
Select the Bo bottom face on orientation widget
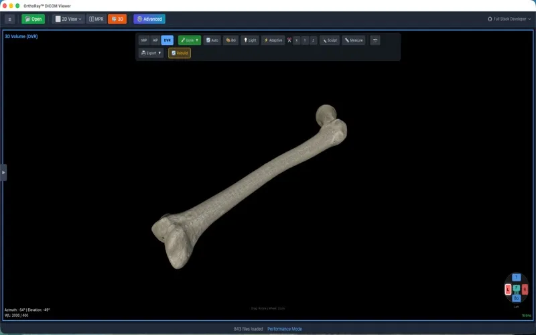516,298
